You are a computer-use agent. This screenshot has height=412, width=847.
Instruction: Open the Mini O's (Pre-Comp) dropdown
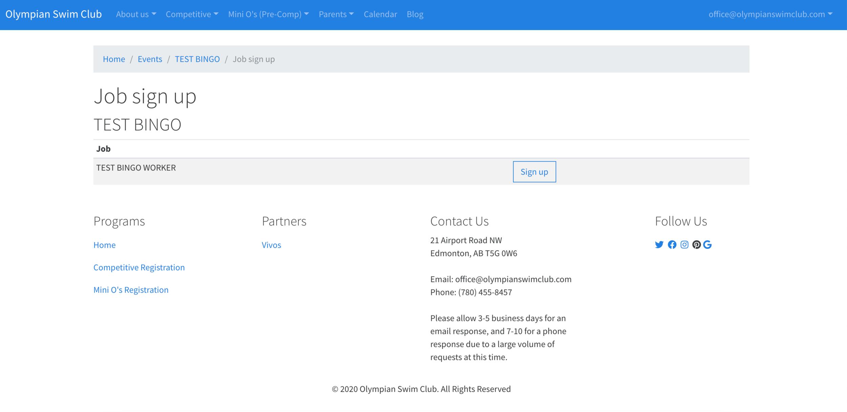[268, 14]
